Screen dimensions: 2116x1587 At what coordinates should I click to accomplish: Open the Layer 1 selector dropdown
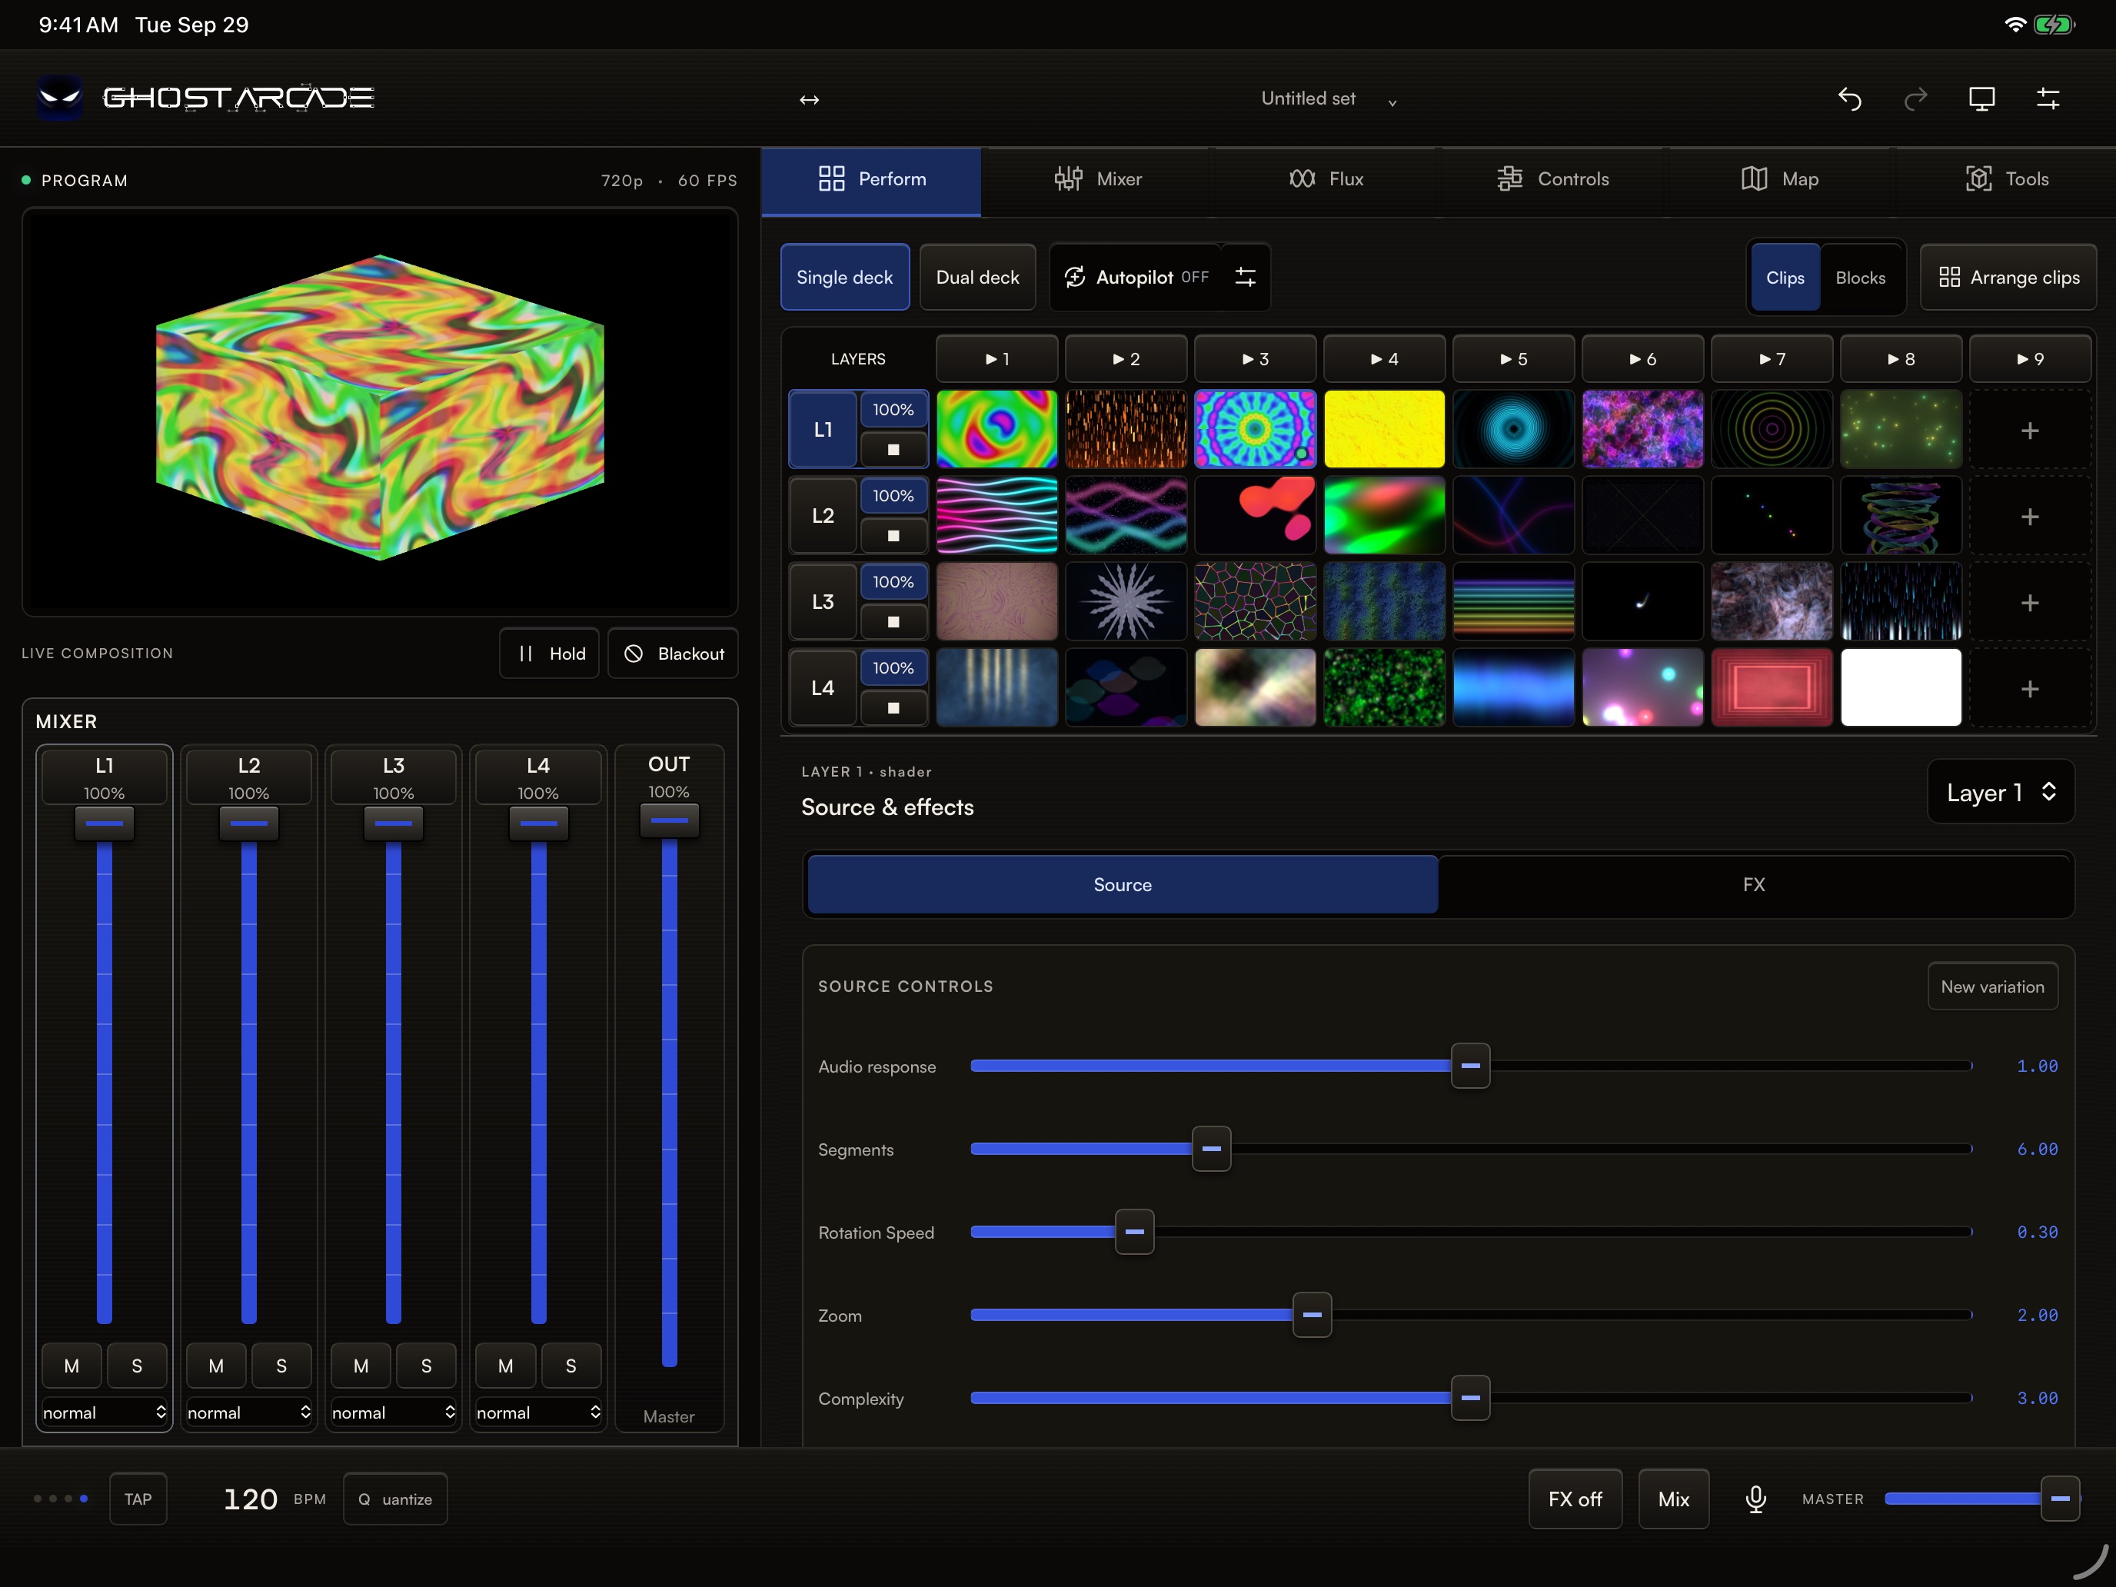[2001, 792]
